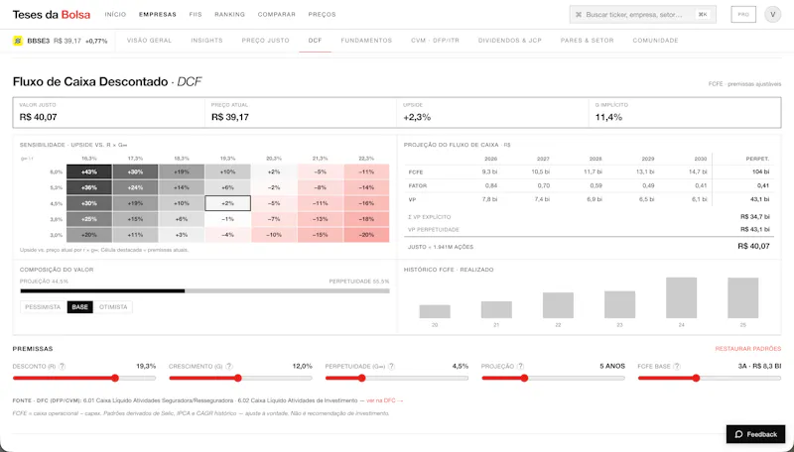Select the Base scenario
The image size is (794, 452).
80,307
